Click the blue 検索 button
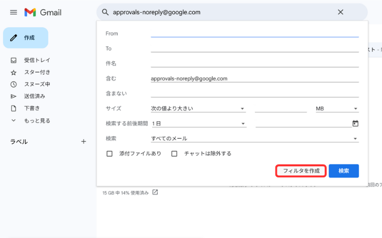 click(343, 171)
